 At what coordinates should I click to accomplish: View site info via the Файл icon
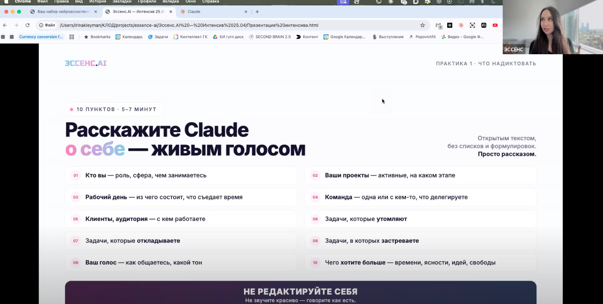pyautogui.click(x=47, y=25)
